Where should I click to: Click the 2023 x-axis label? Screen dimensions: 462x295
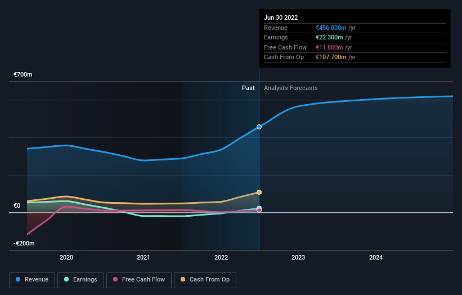pyautogui.click(x=298, y=257)
